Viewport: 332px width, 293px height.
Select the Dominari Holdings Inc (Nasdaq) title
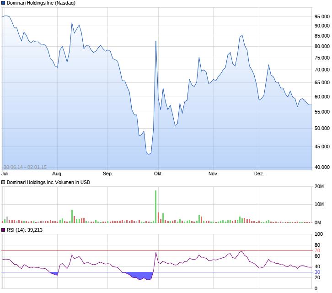tap(41, 3)
